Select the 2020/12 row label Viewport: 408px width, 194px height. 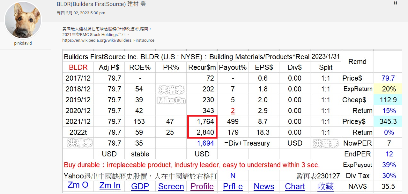78,111
